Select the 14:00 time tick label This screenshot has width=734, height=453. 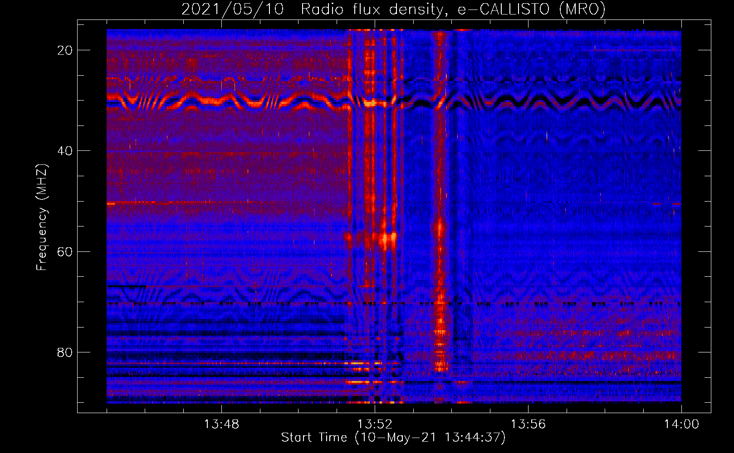coord(682,424)
